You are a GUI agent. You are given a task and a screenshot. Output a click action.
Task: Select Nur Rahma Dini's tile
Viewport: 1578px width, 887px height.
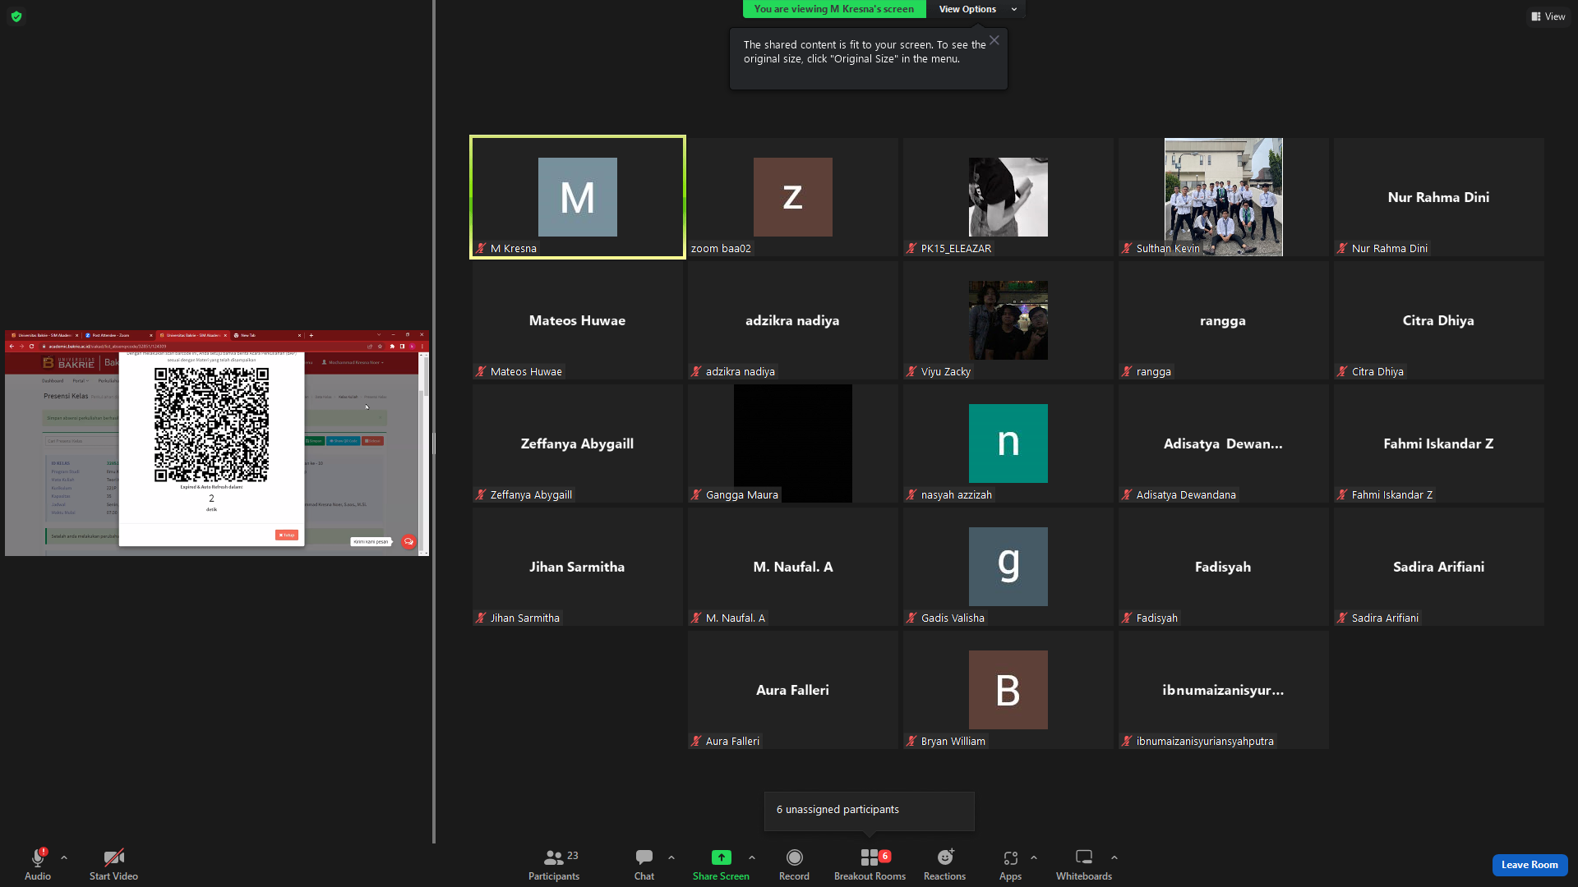coord(1438,197)
